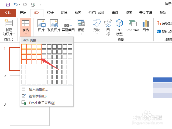Viewport: 172px width, 129px height.
Task: Expand the 屏幕截图 dropdown arrow
Action: tap(69, 34)
